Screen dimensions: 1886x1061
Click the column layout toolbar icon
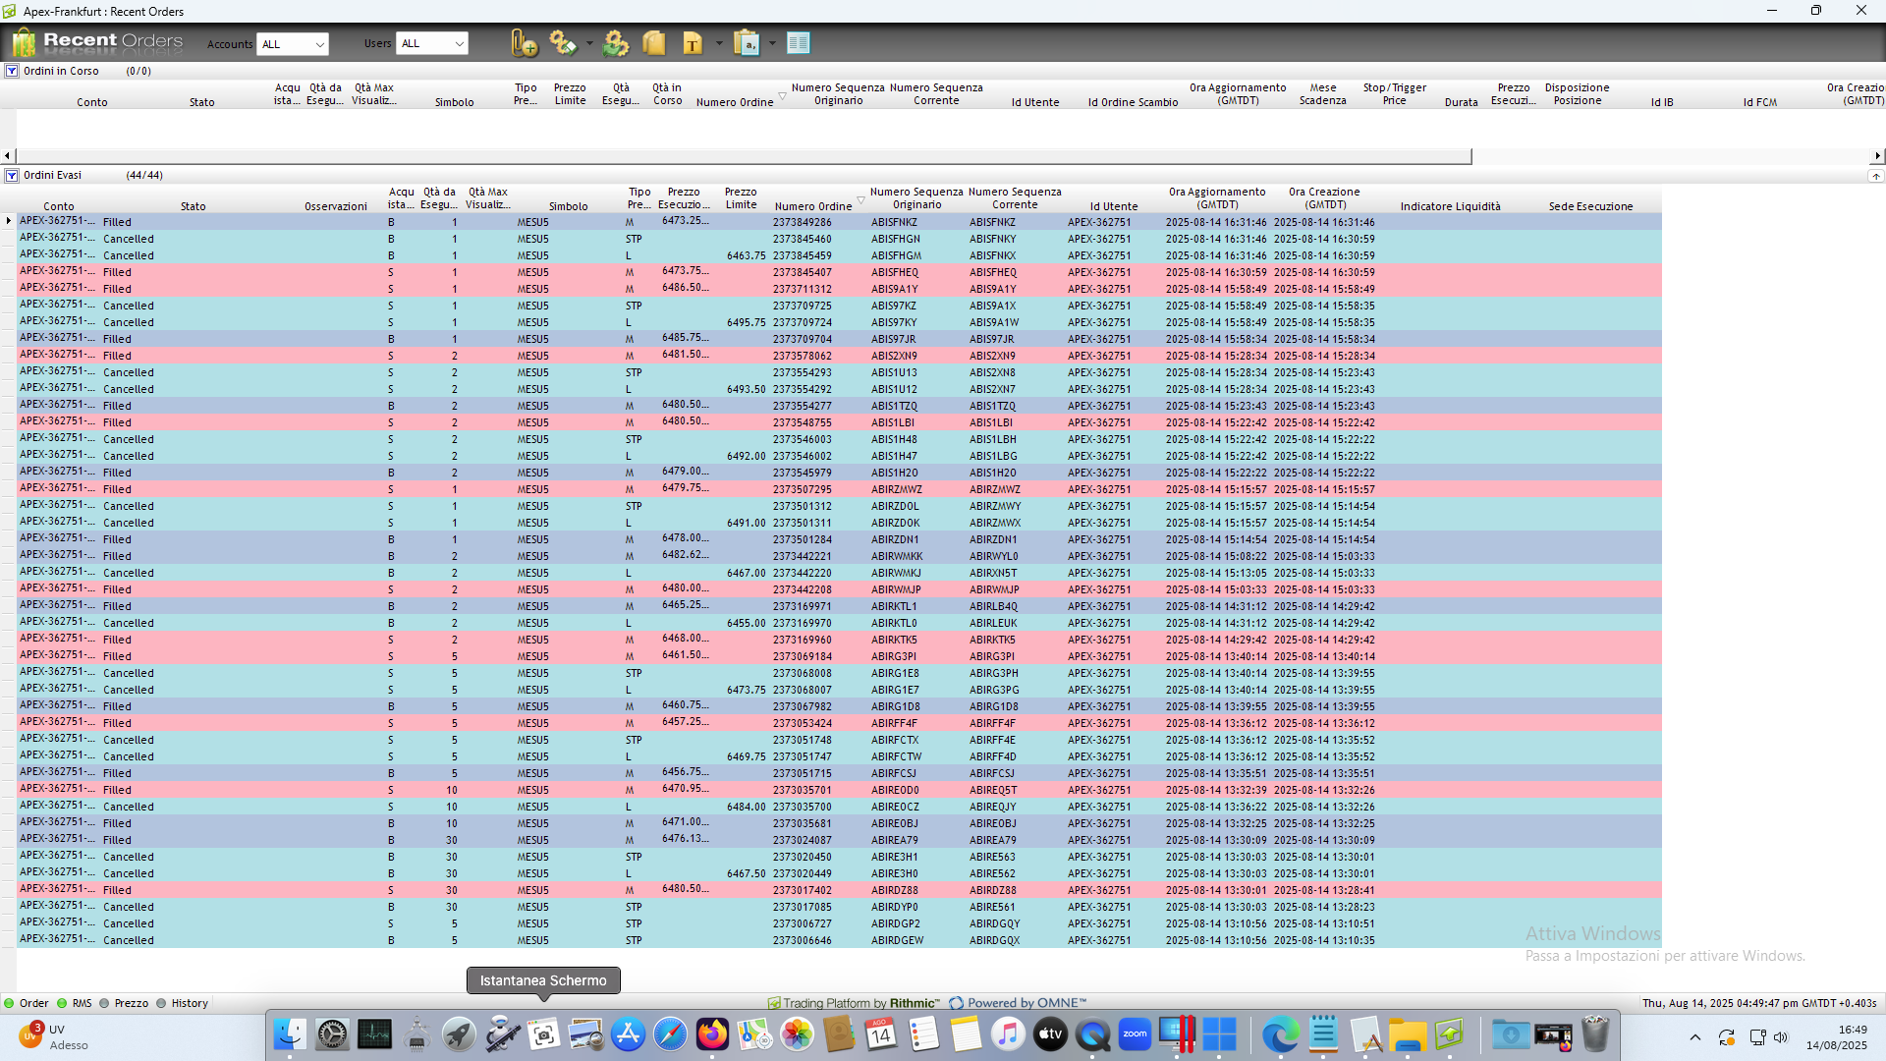[x=799, y=43]
